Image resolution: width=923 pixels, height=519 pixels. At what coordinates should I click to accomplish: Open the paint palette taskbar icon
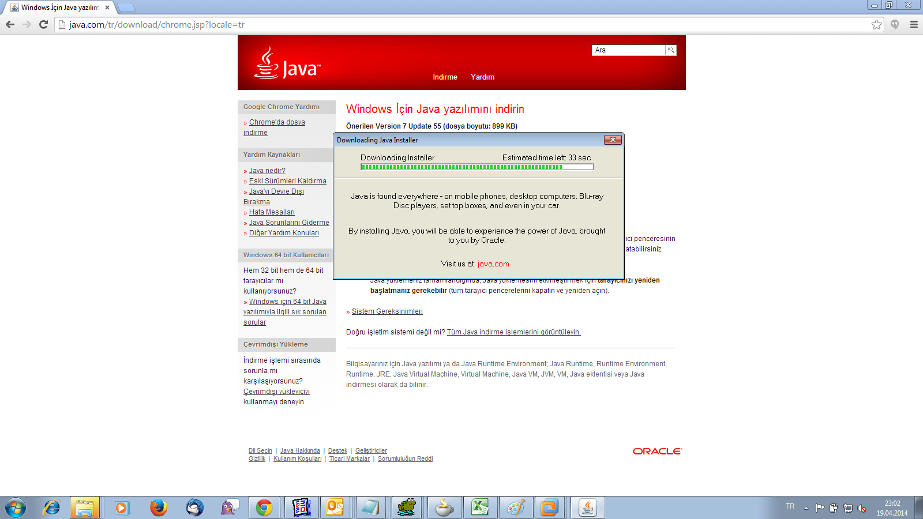(516, 508)
